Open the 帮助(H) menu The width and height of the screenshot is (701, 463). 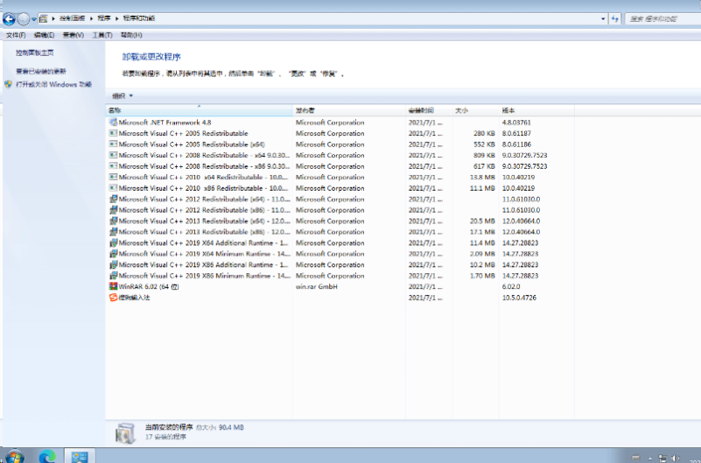click(x=131, y=35)
